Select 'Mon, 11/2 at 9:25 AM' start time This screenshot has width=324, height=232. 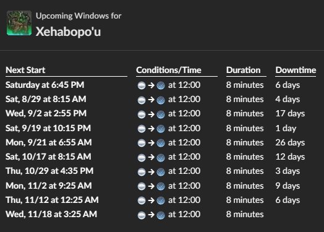coord(49,186)
